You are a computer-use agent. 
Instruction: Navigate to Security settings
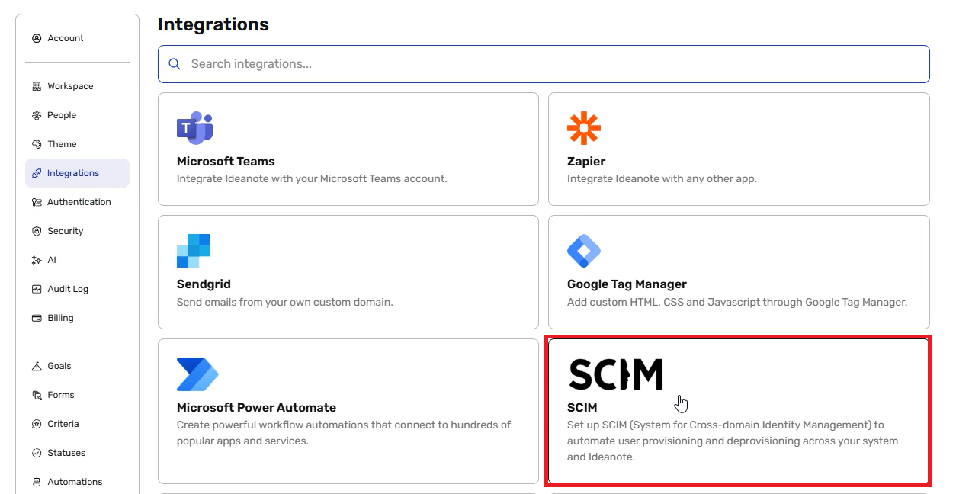pyautogui.click(x=77, y=231)
